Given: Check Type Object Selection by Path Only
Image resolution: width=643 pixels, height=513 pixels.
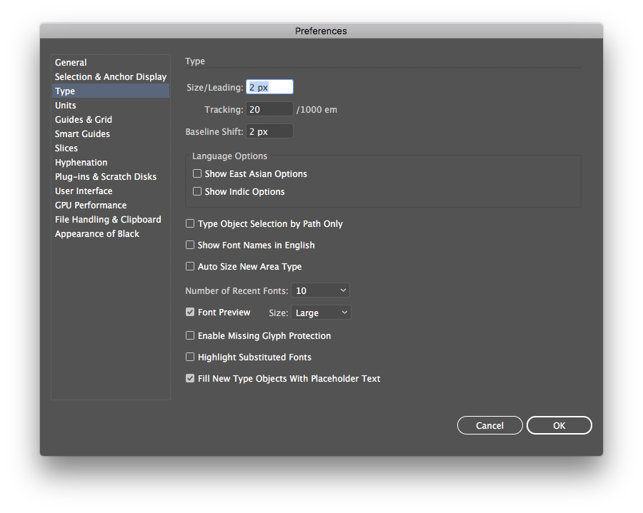Looking at the screenshot, I should point(190,224).
